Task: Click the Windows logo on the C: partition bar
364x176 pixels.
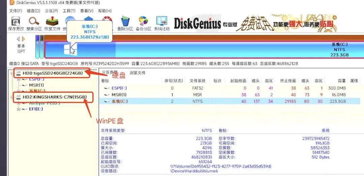Action: [x=70, y=50]
